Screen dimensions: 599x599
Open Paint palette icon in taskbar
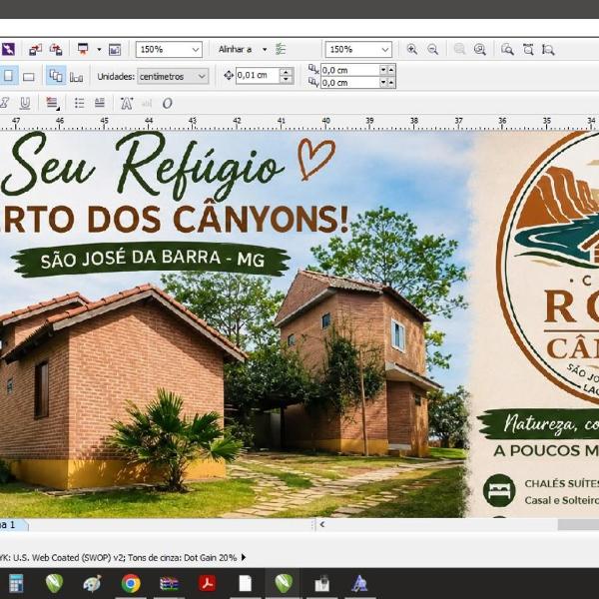[92, 583]
